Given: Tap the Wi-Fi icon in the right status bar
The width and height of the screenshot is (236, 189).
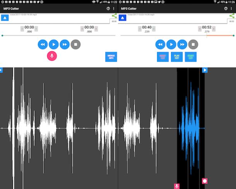Looking at the screenshot, I should 215,2.
